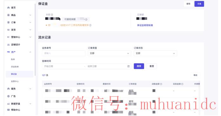Click the 订单 icon in sidebar
This screenshot has height=116, width=221.
click(x=9, y=22)
